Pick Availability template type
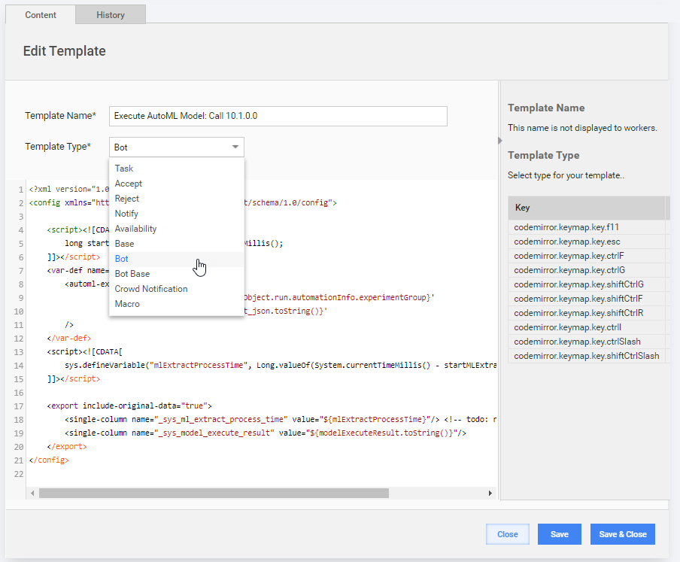The width and height of the screenshot is (680, 562). tap(177, 229)
